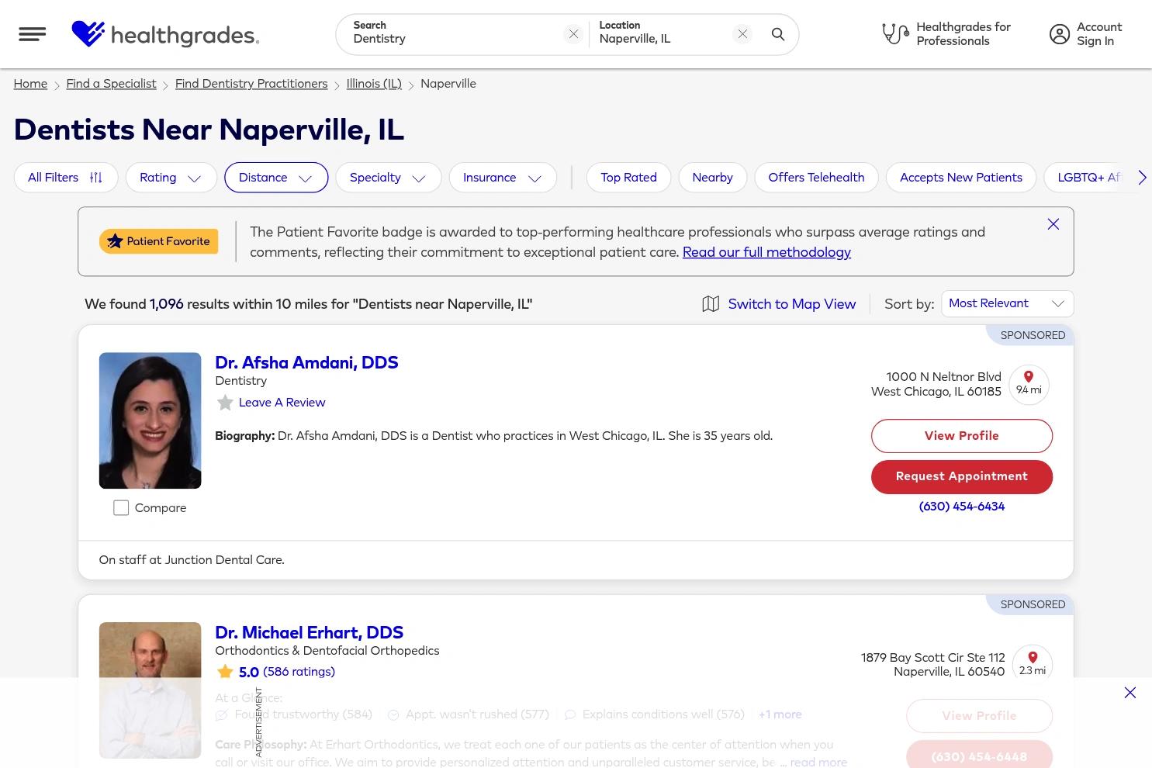This screenshot has width=1152, height=768.
Task: Open Healthgrades for Professionals stethoscope icon
Action: [x=895, y=34]
